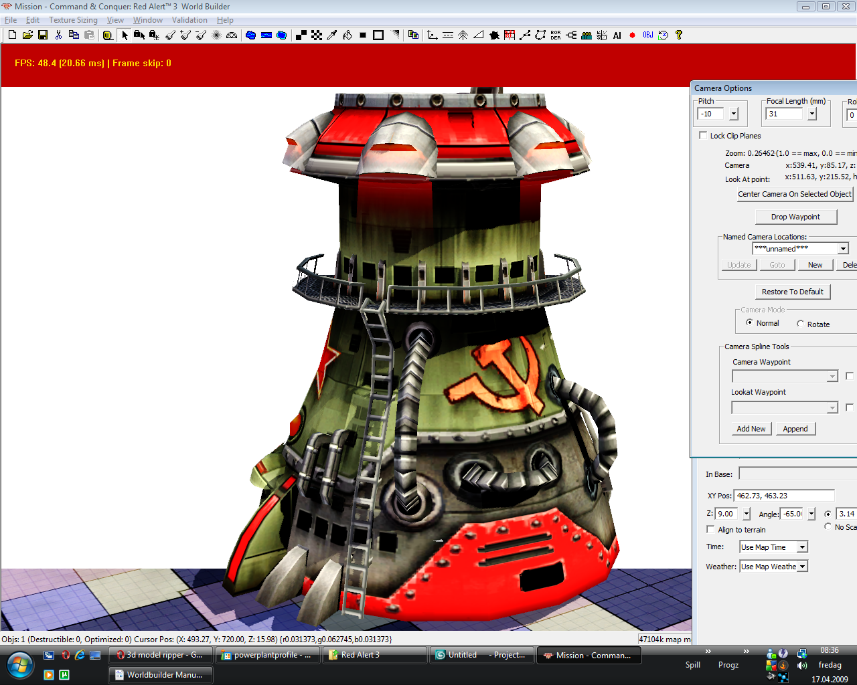Select the No Scale radio button
This screenshot has width=857, height=685.
[828, 526]
